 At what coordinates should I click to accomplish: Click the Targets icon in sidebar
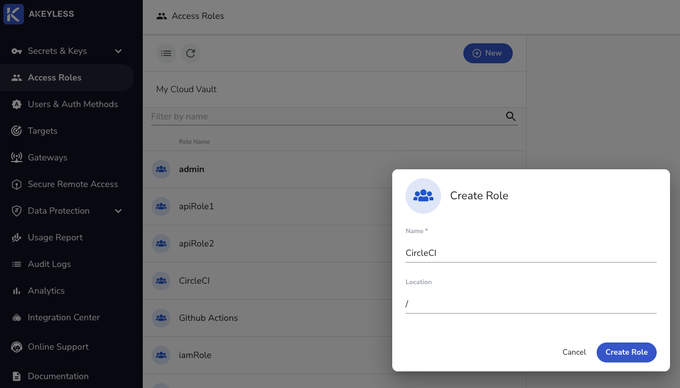click(17, 131)
